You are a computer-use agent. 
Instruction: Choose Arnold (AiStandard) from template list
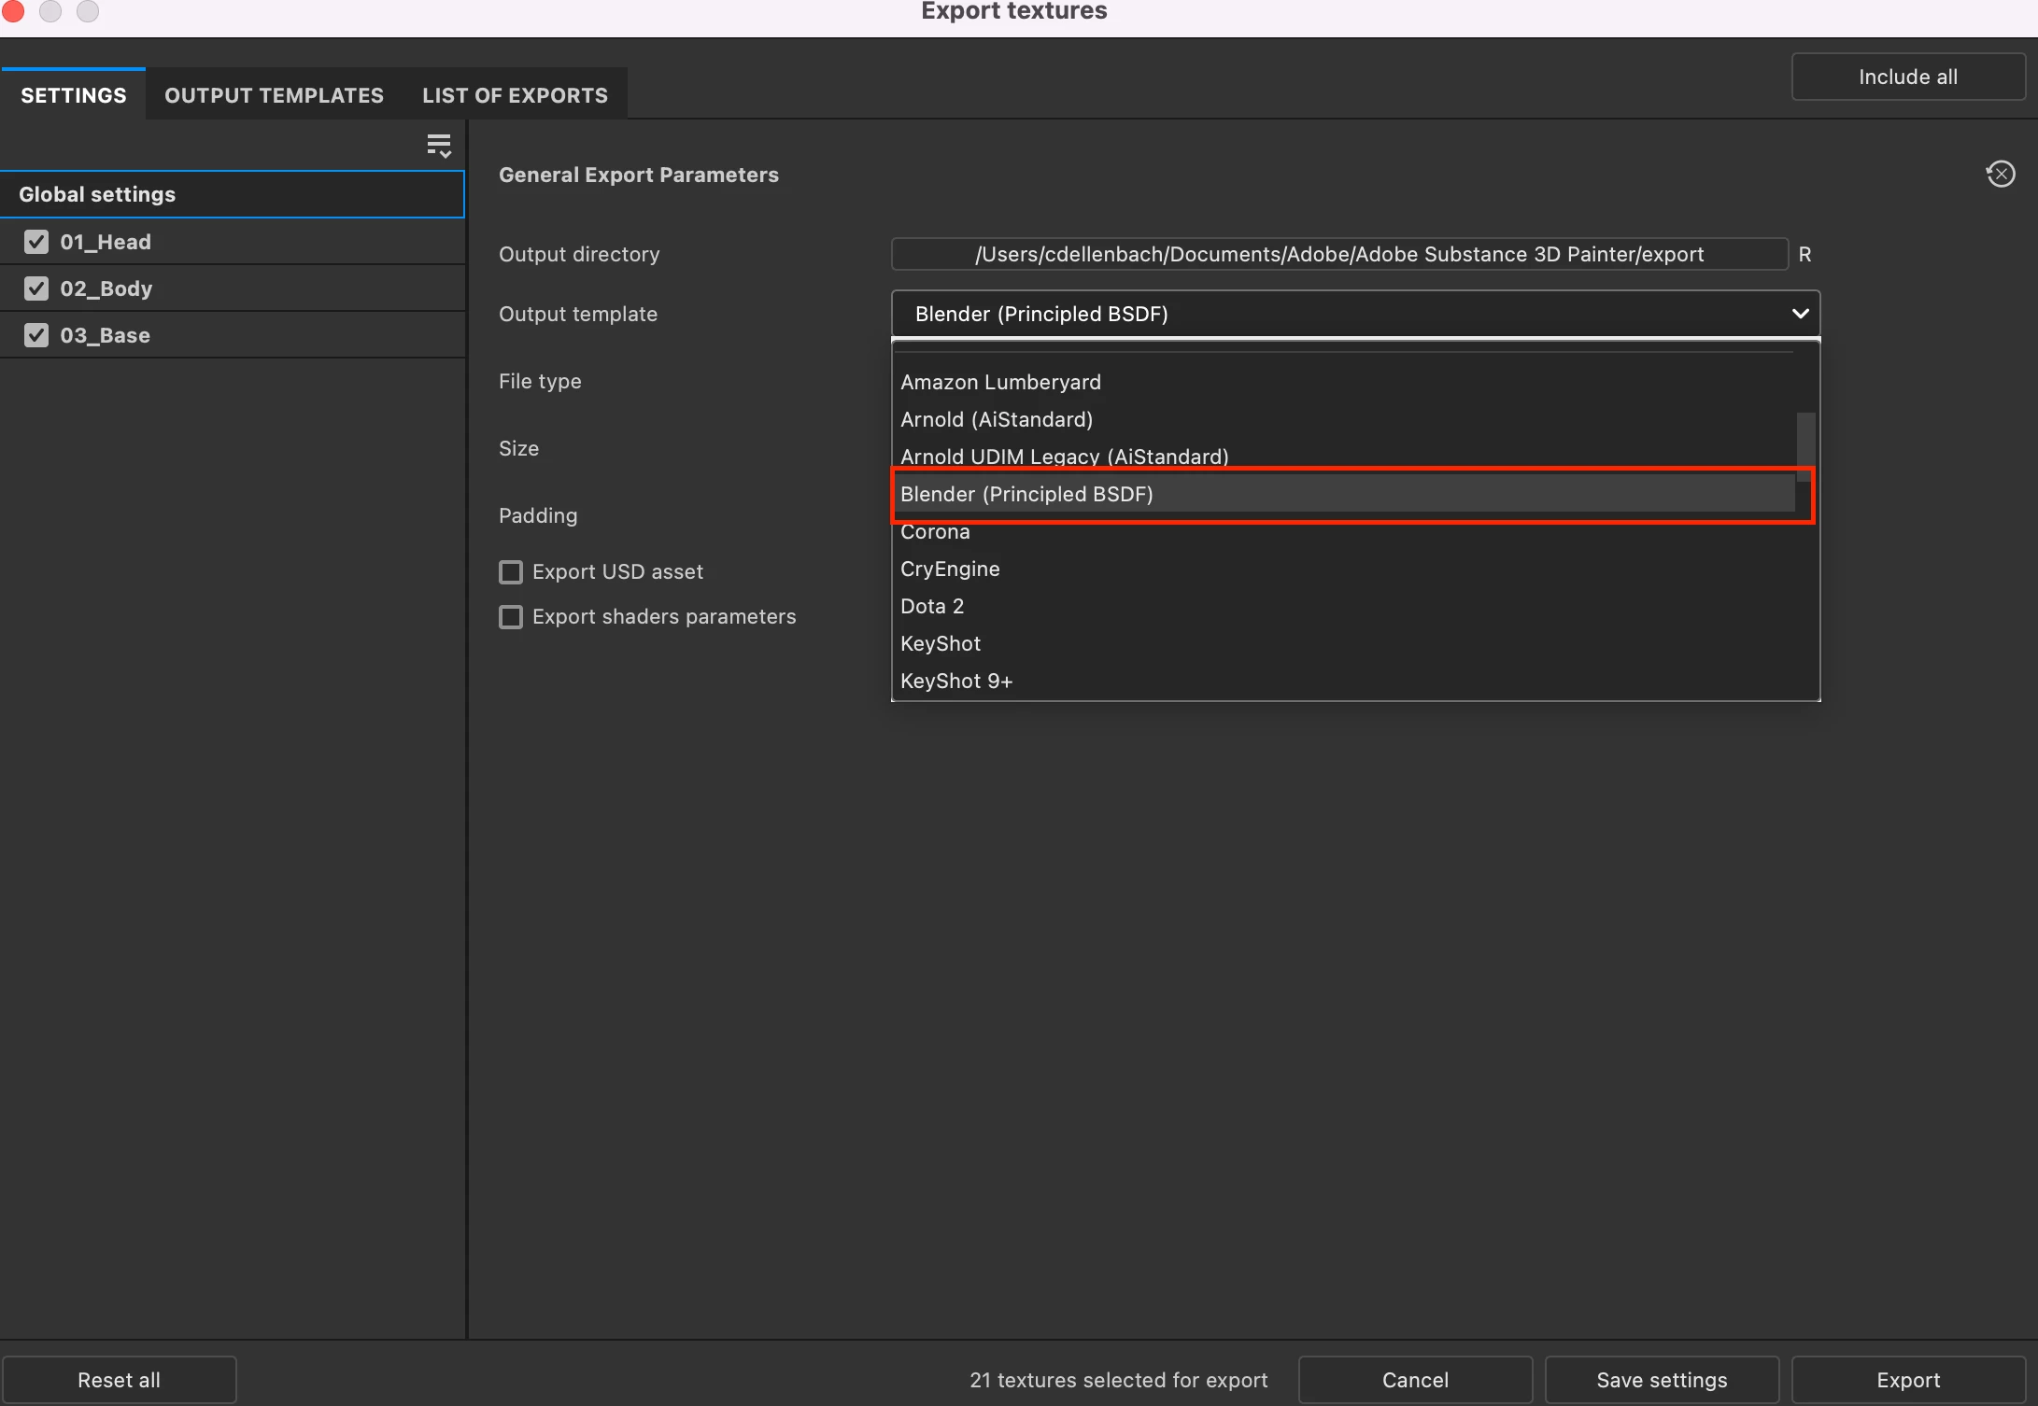(x=996, y=419)
